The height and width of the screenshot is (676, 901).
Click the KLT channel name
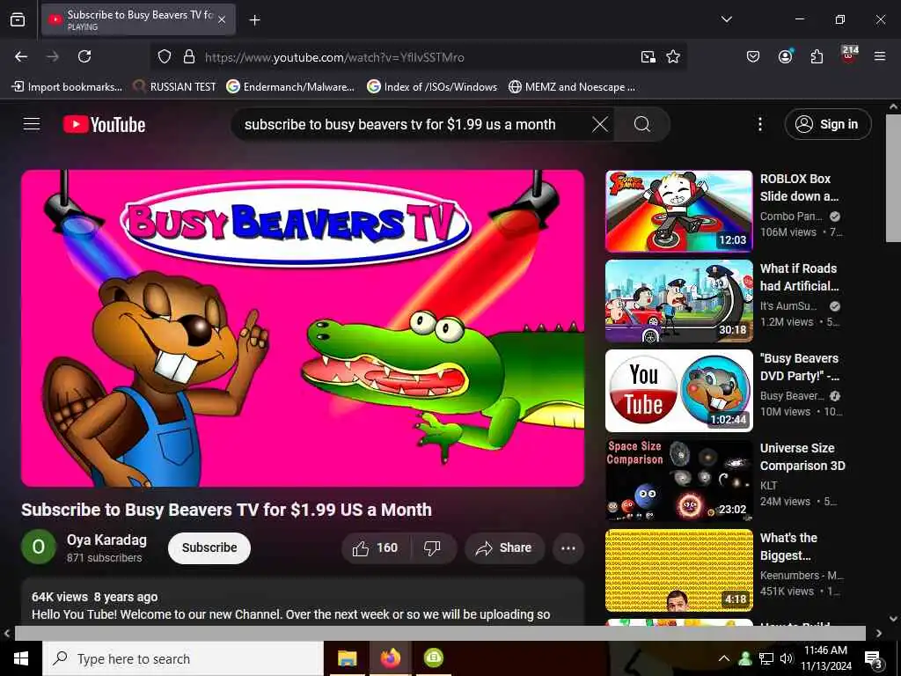[x=768, y=485]
